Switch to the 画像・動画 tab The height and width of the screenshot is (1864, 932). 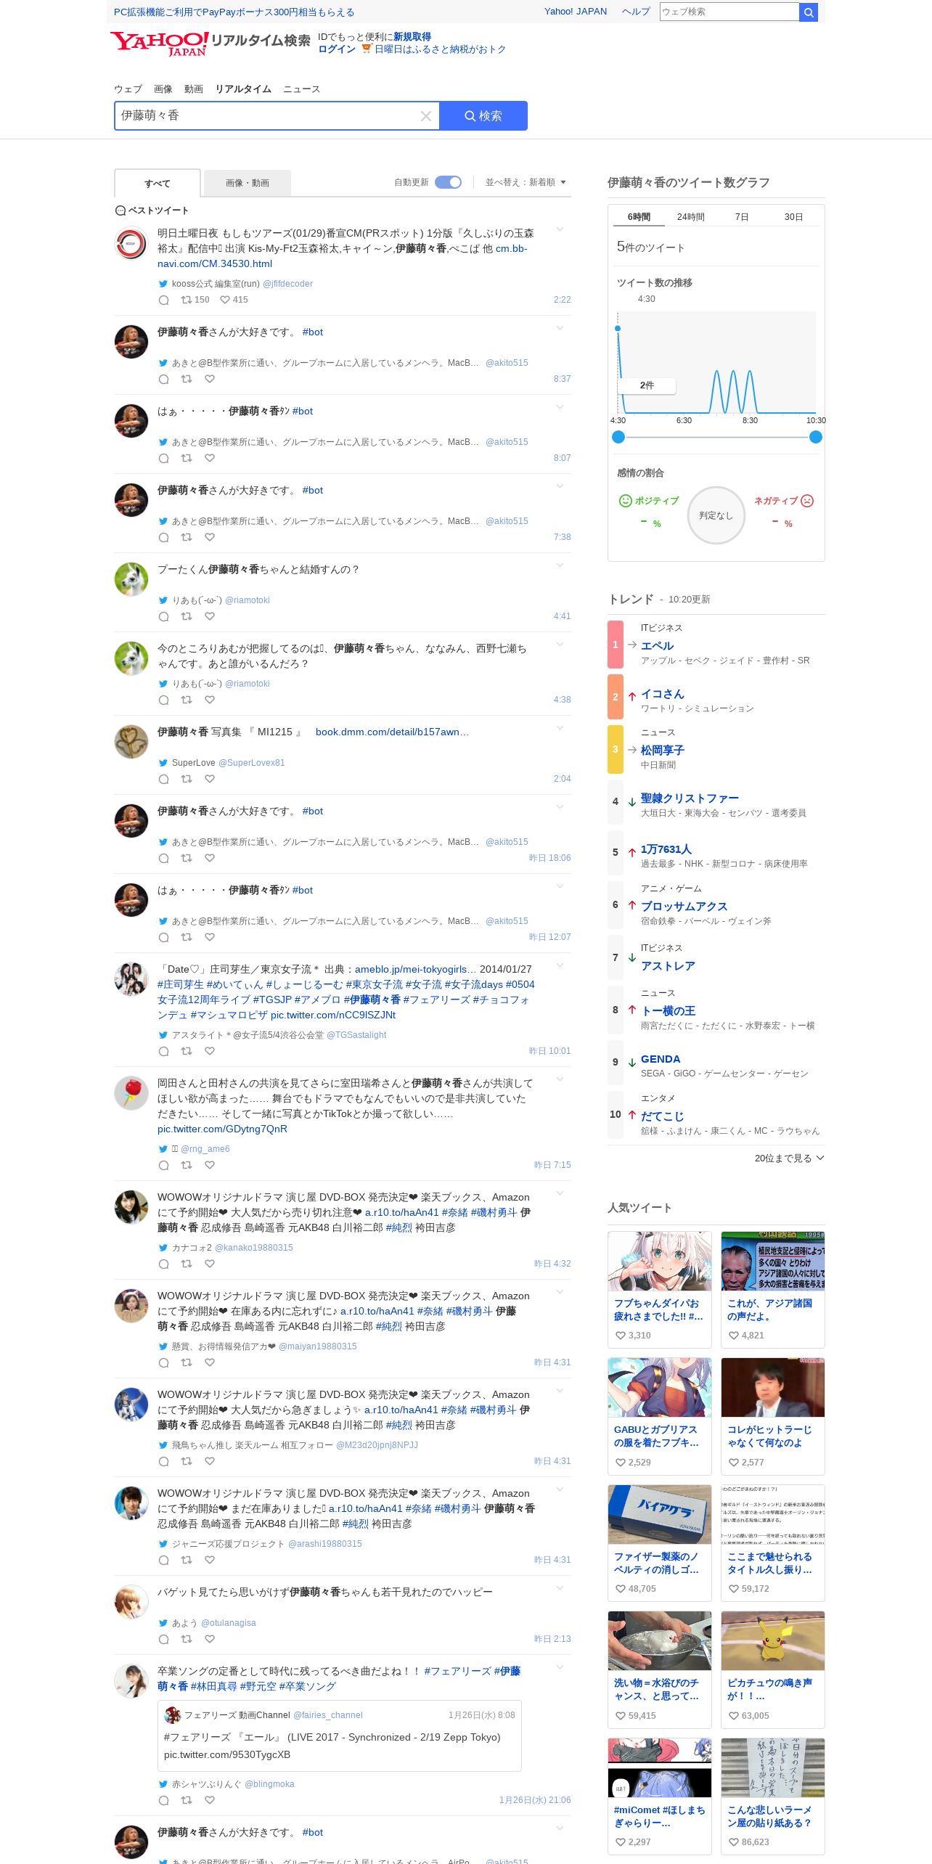(x=248, y=183)
